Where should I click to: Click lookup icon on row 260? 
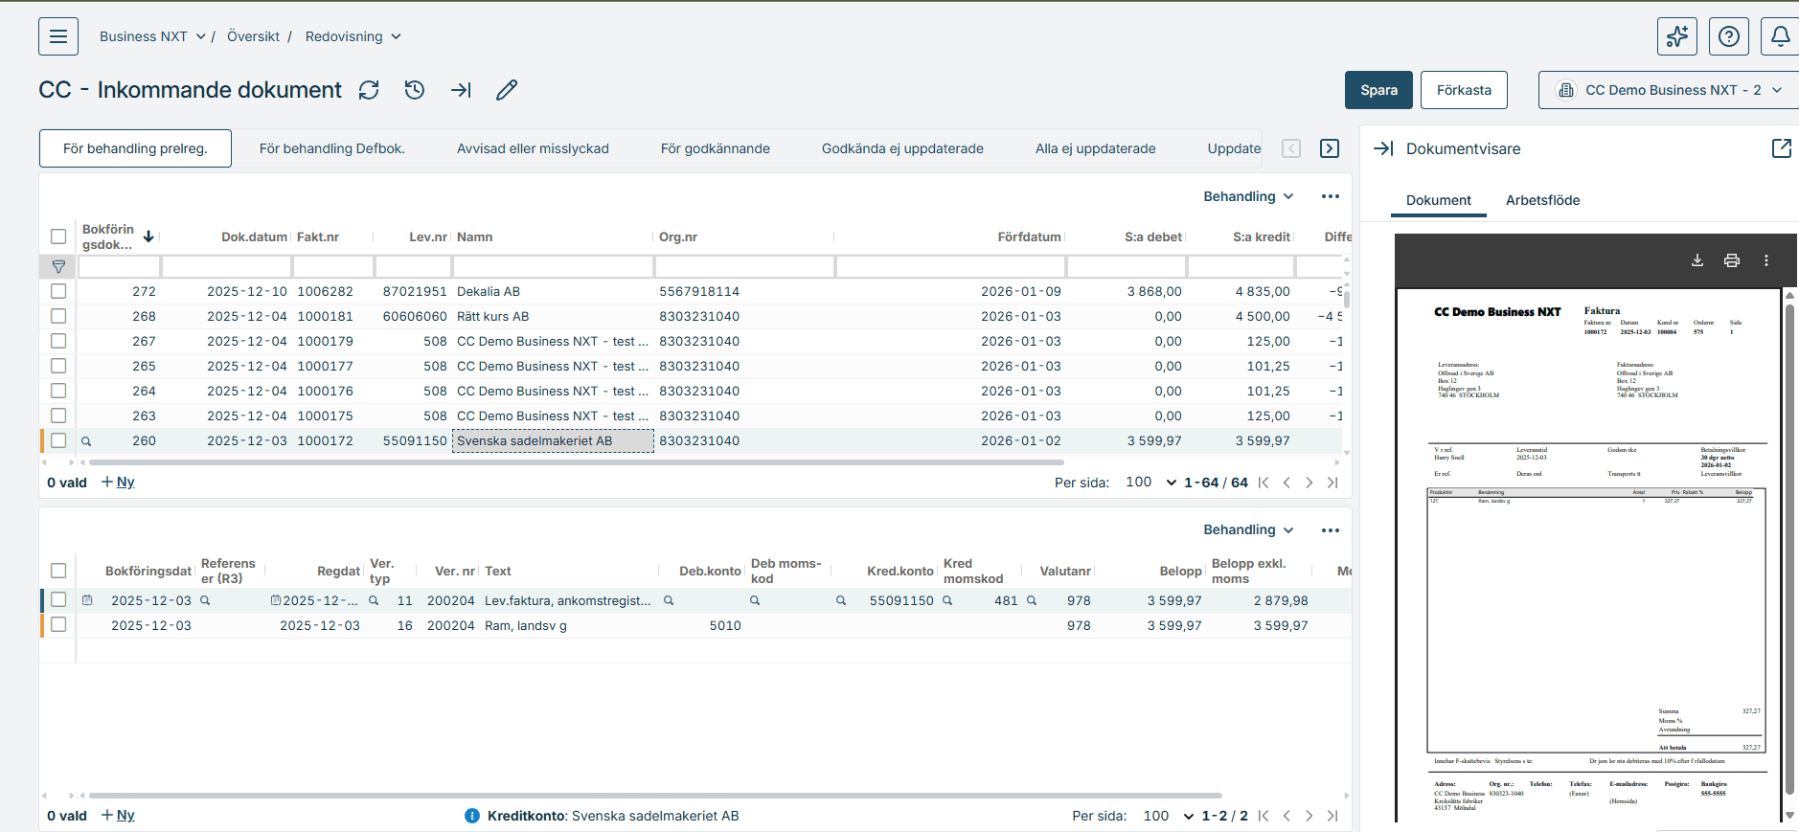(x=86, y=441)
